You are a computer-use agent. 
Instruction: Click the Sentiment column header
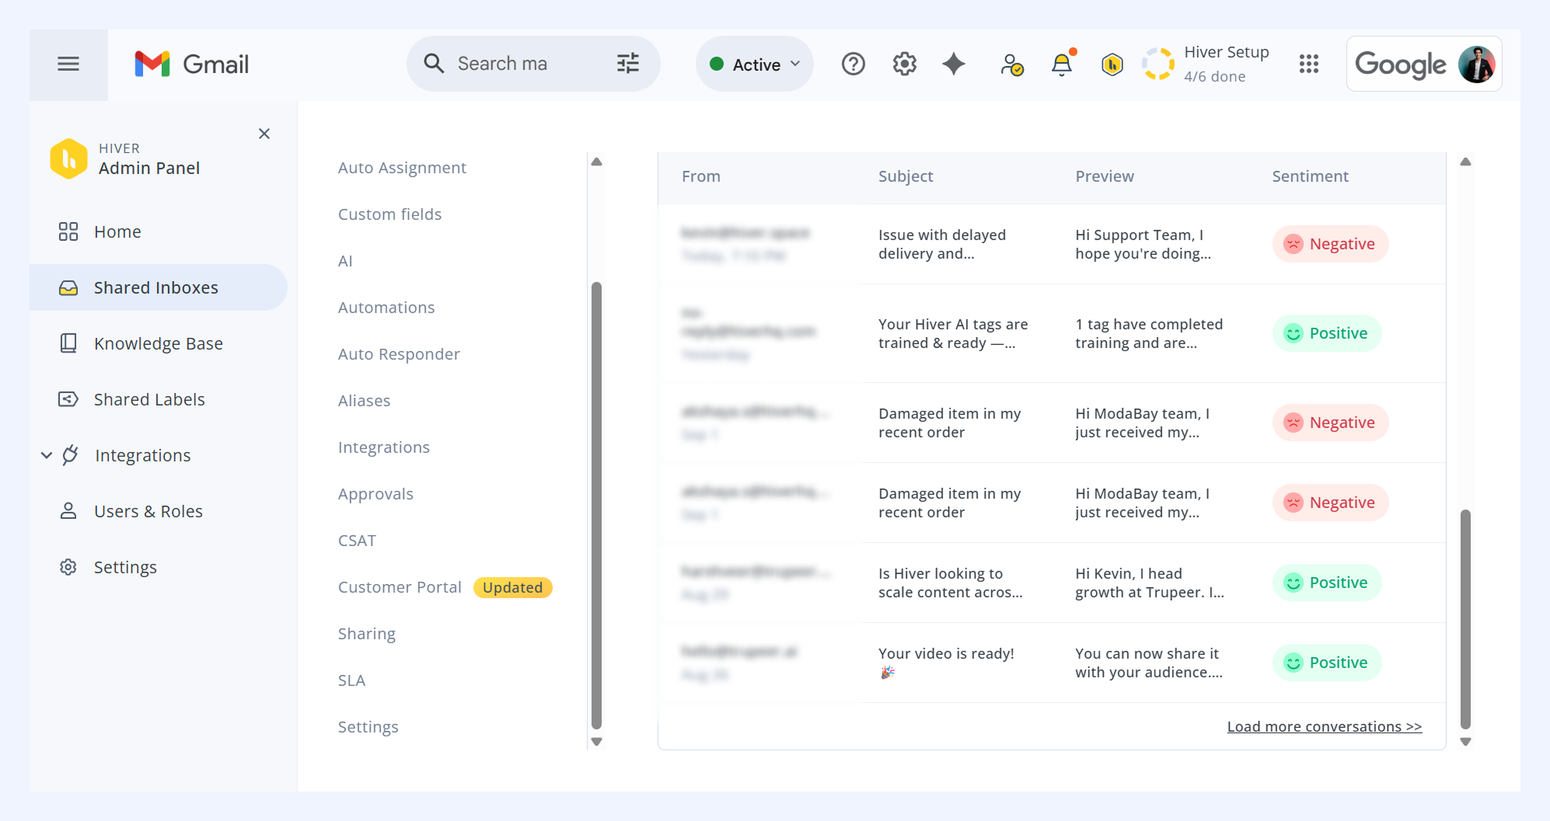pos(1310,176)
